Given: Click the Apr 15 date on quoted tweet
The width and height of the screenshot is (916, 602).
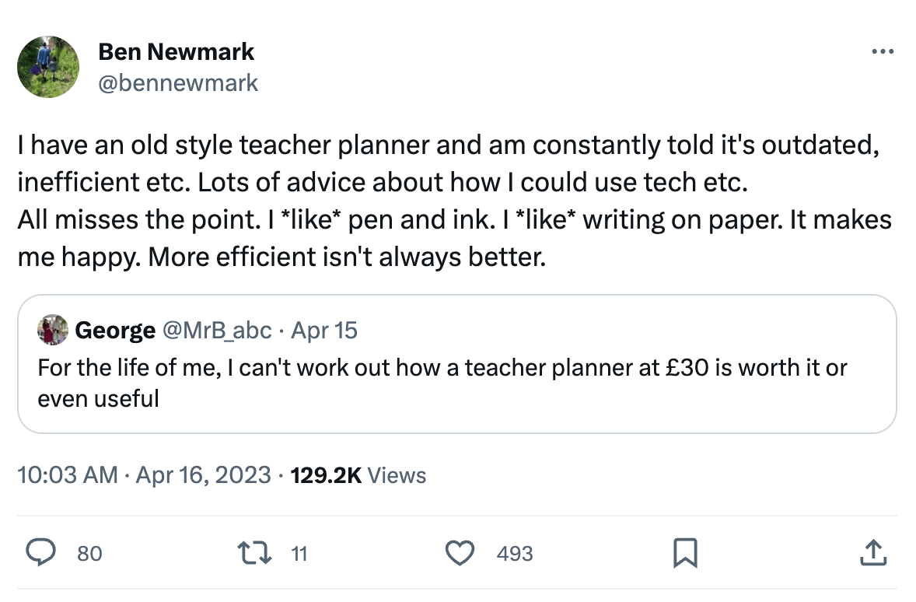Looking at the screenshot, I should [x=324, y=331].
